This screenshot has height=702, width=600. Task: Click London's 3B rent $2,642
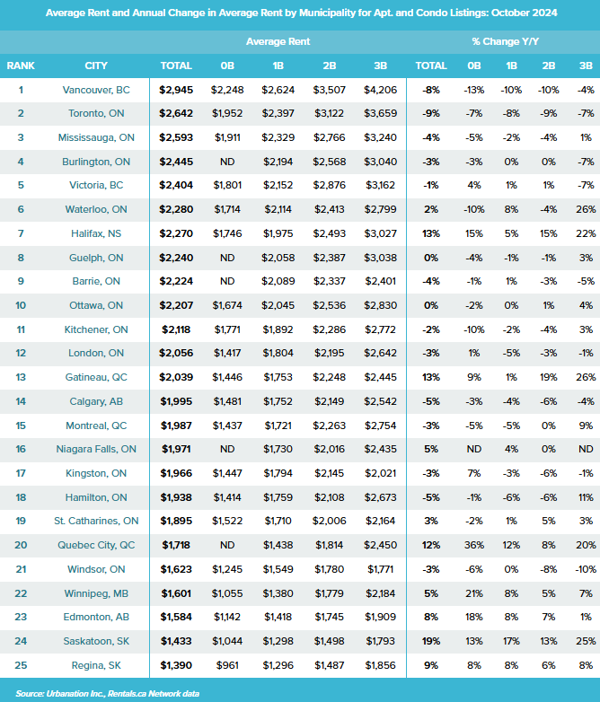tap(381, 353)
